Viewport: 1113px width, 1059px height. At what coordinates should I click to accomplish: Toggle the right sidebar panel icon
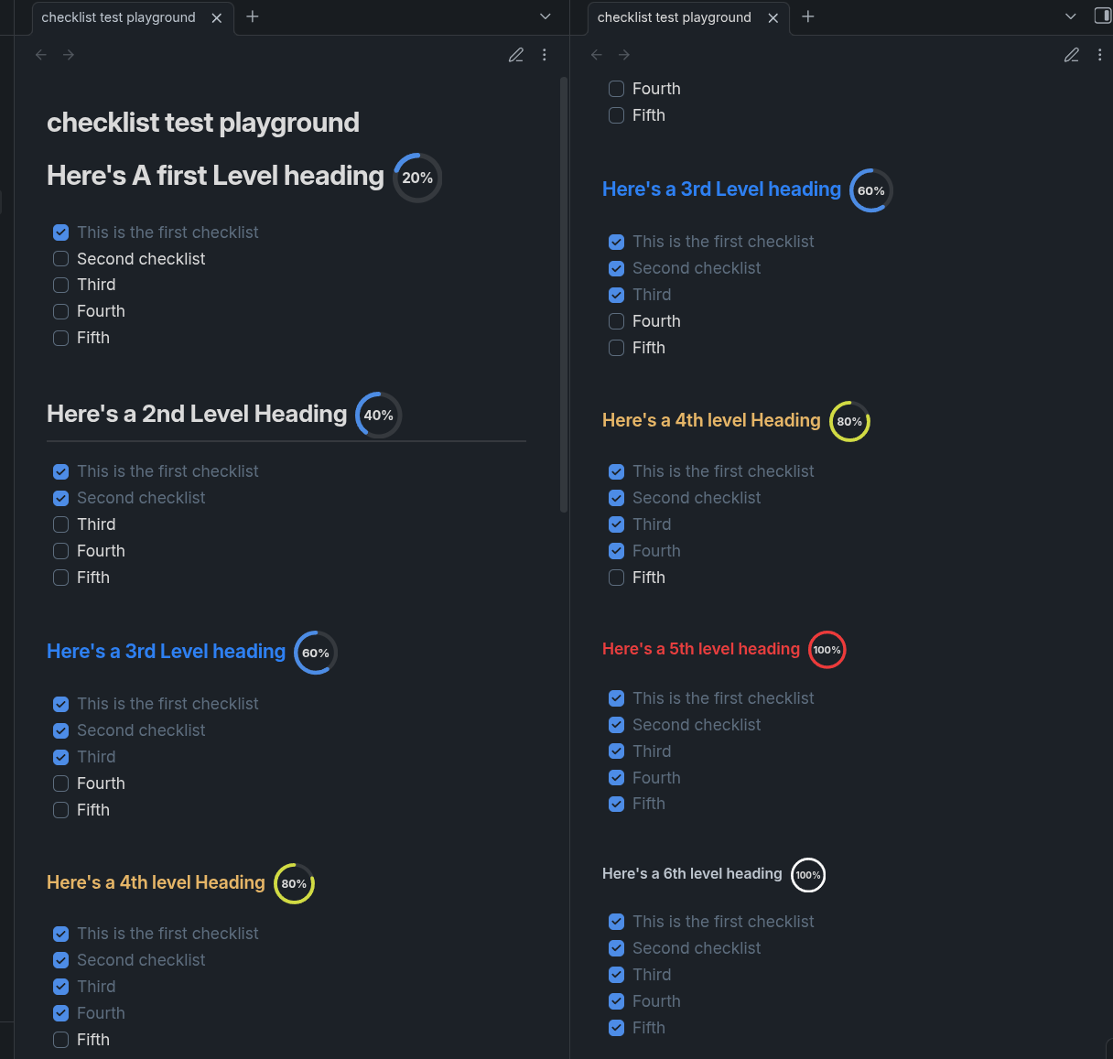[x=1103, y=16]
